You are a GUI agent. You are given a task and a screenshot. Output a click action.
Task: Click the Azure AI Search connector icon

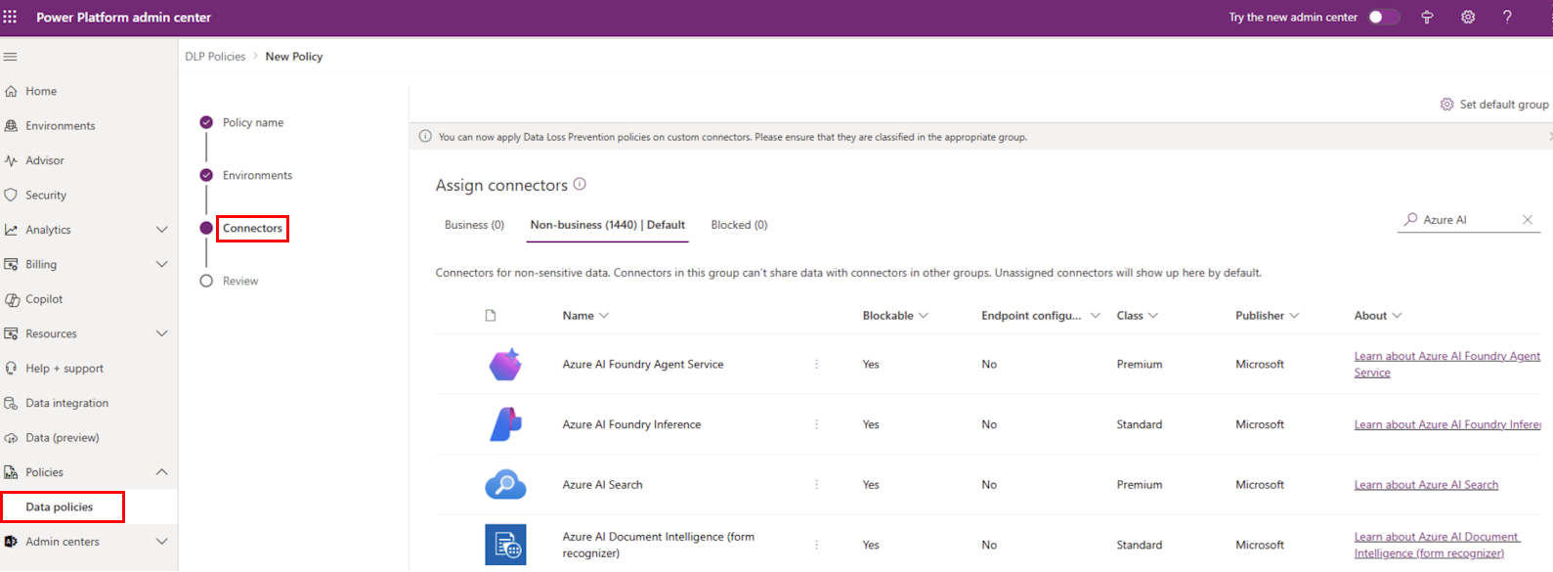pos(505,485)
